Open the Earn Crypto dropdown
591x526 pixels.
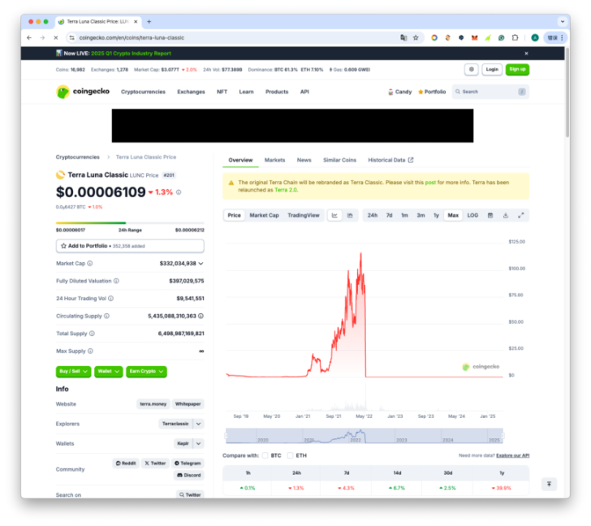click(147, 372)
